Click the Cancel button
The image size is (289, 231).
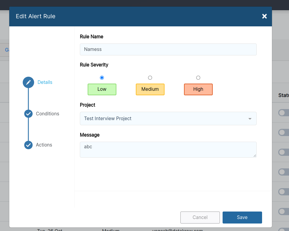tap(200, 217)
